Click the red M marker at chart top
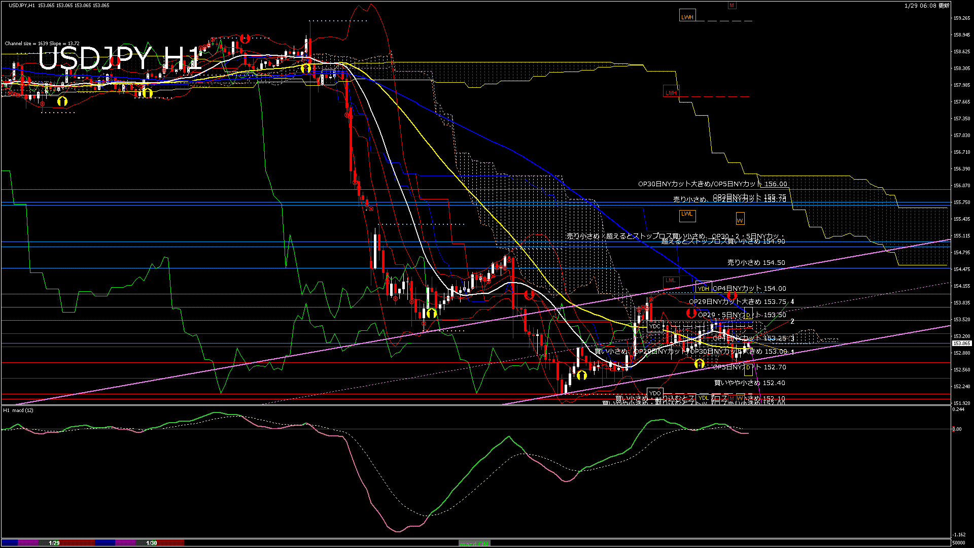The height and width of the screenshot is (548, 974). [x=732, y=6]
